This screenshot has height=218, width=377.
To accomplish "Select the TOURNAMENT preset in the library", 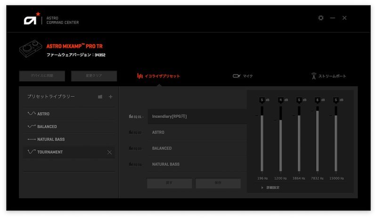I will tap(69, 152).
